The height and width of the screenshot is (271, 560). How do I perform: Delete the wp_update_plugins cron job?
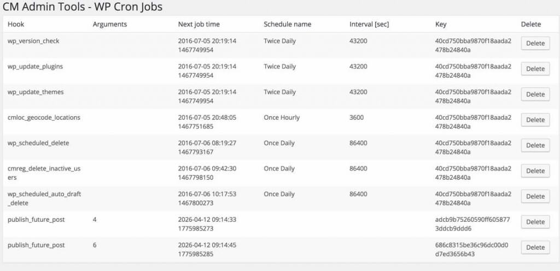point(535,69)
